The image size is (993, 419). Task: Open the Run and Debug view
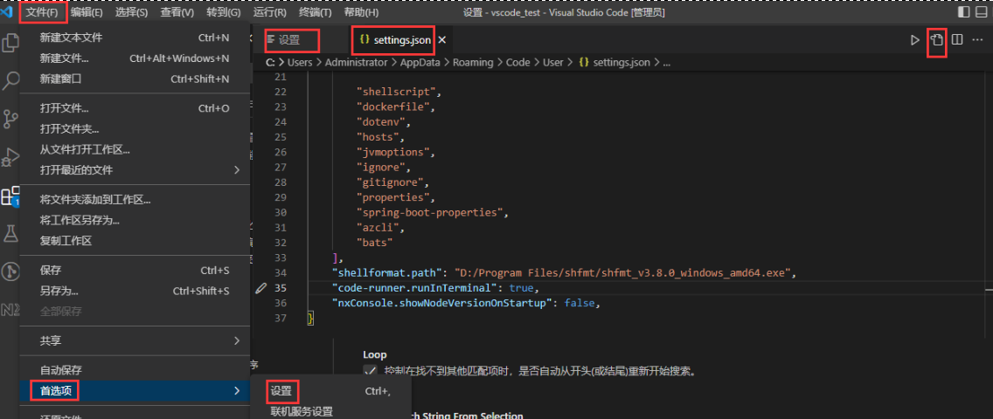[10, 157]
